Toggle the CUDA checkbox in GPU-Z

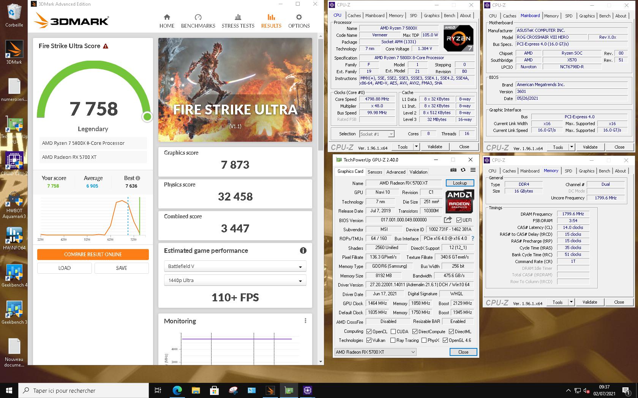(x=393, y=332)
